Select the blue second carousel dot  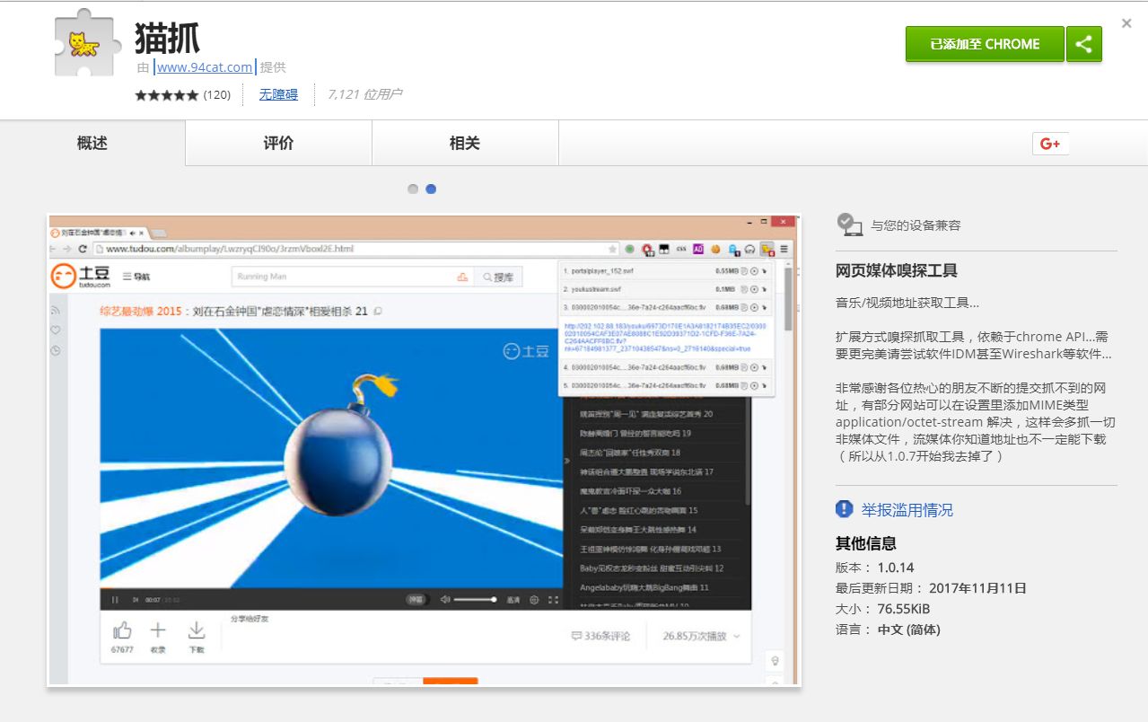tap(431, 189)
